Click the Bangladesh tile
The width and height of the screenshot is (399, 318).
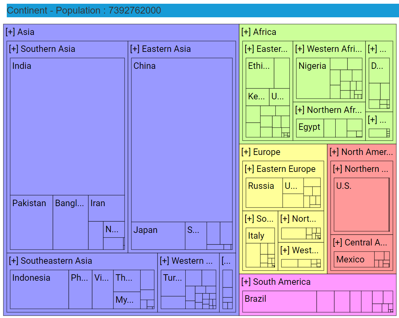70,222
